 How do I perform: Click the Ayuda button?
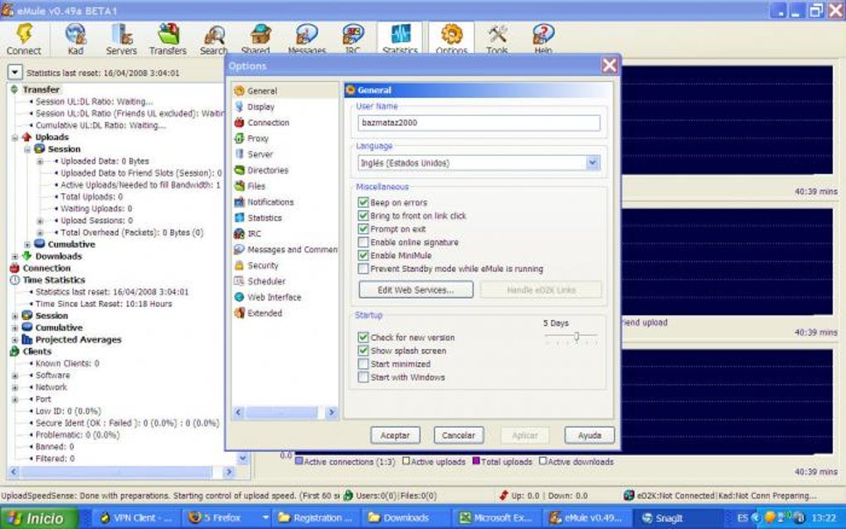(589, 435)
